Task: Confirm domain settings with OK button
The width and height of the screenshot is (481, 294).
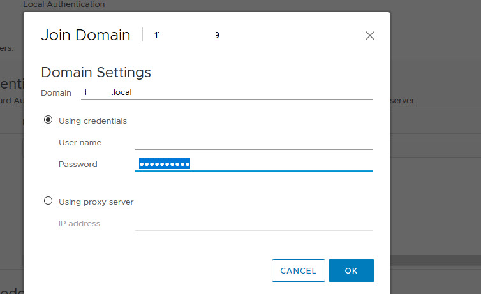Action: [x=351, y=270]
